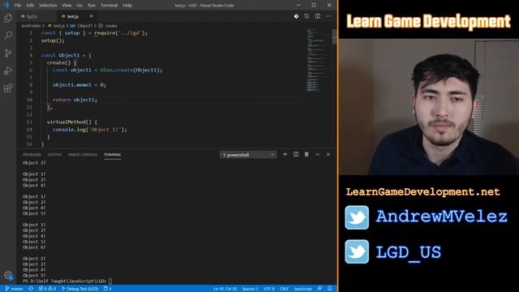Click the CRLF line ending indicator
Viewport: 519px width, 292px height.
click(x=284, y=289)
